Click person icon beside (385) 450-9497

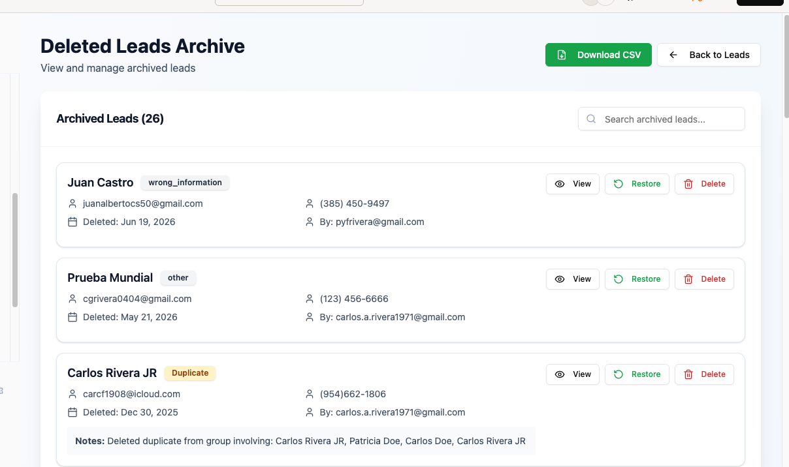coord(310,203)
